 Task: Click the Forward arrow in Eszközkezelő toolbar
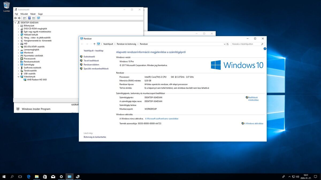click(x=19, y=18)
